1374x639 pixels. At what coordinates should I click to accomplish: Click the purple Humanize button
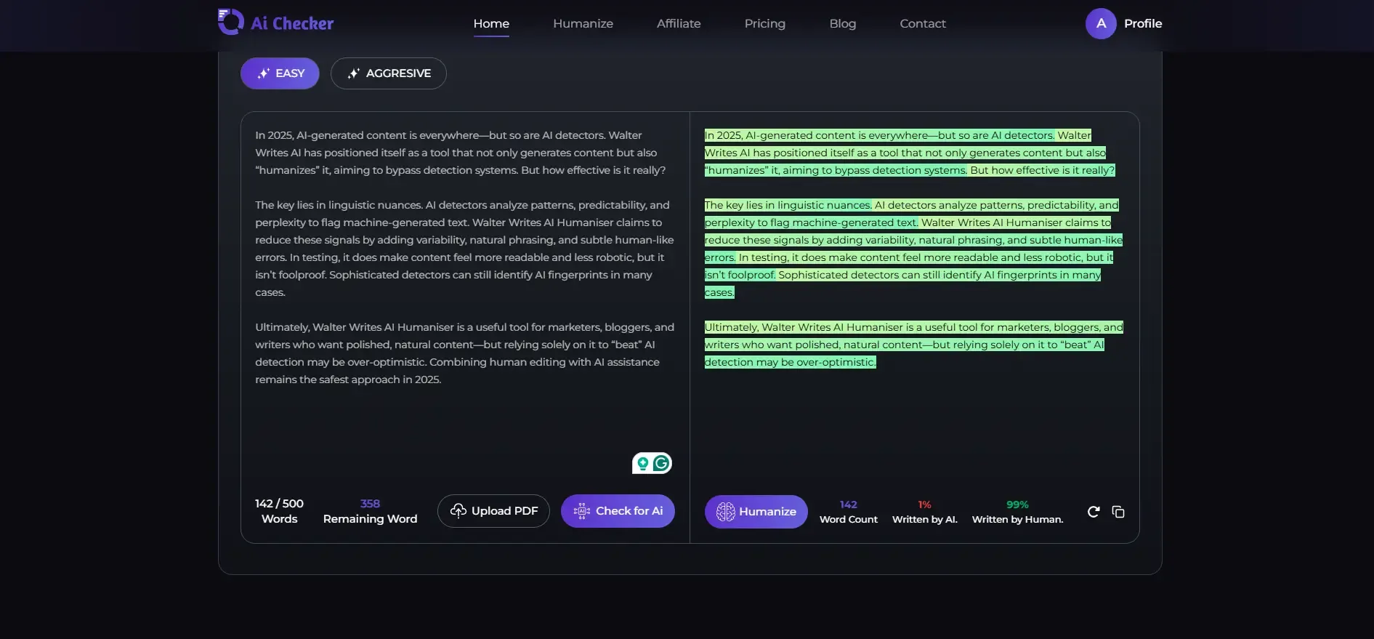[756, 512]
